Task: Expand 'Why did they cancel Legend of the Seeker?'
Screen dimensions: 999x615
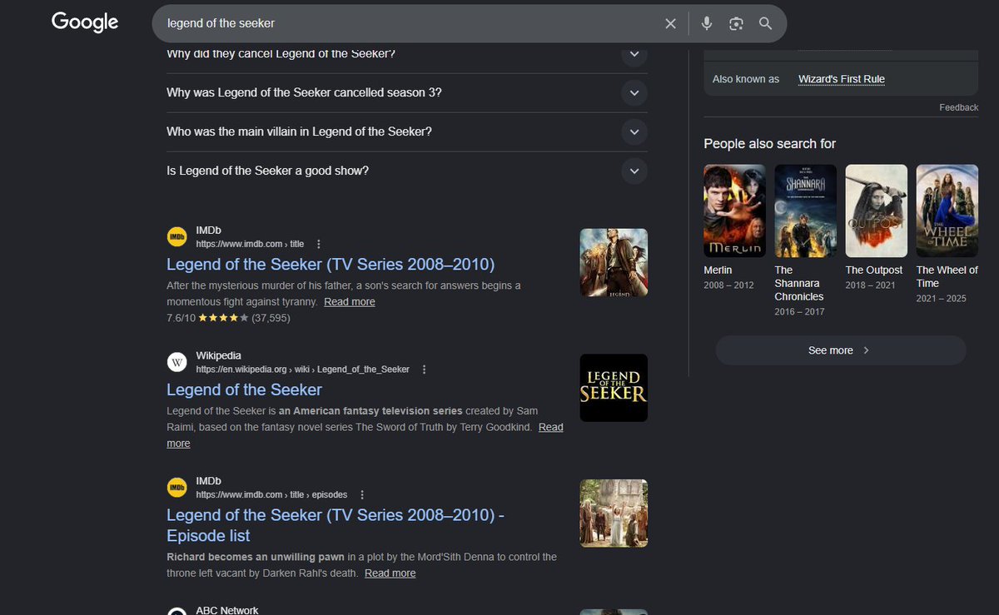Action: 407,53
